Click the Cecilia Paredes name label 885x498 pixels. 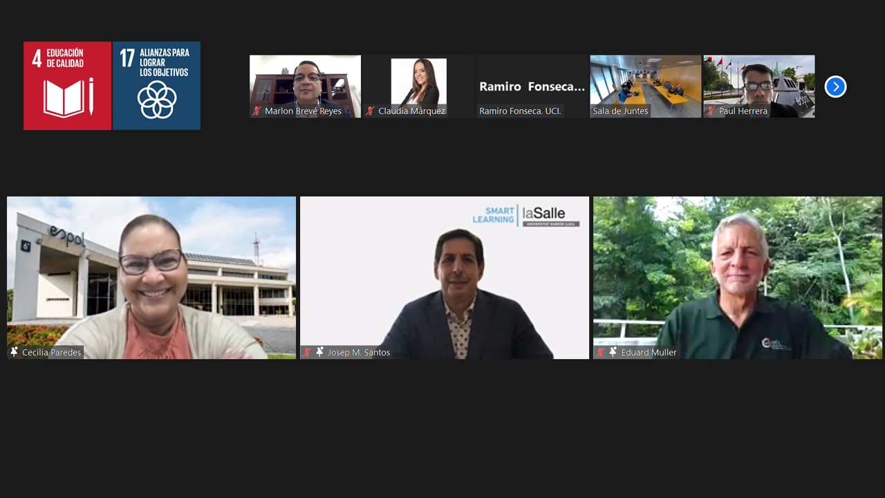click(x=51, y=352)
